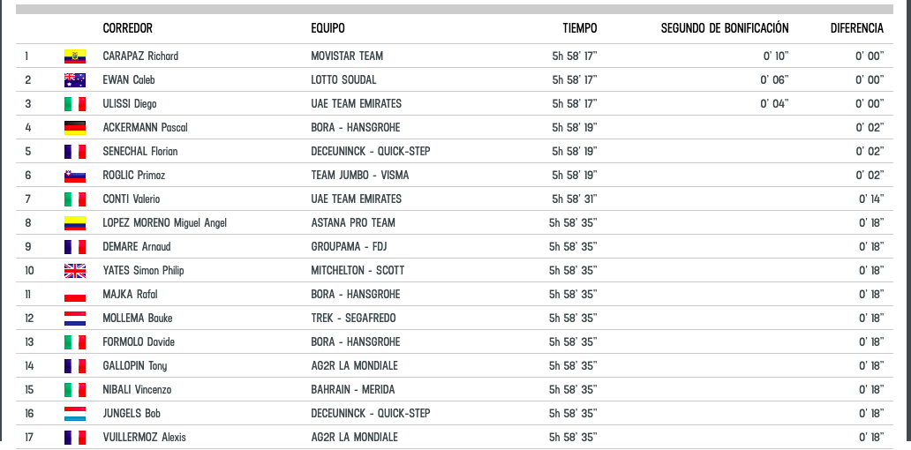Click Australia flag beside Ewan Caleb

coord(75,80)
